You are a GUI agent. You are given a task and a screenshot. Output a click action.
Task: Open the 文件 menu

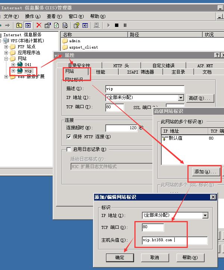pos(11,16)
